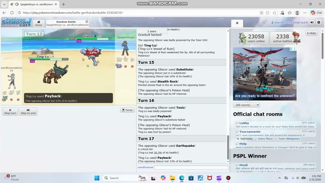325x183 pixels.
Task: Open browser Settings and more menu
Action: coord(305,13)
